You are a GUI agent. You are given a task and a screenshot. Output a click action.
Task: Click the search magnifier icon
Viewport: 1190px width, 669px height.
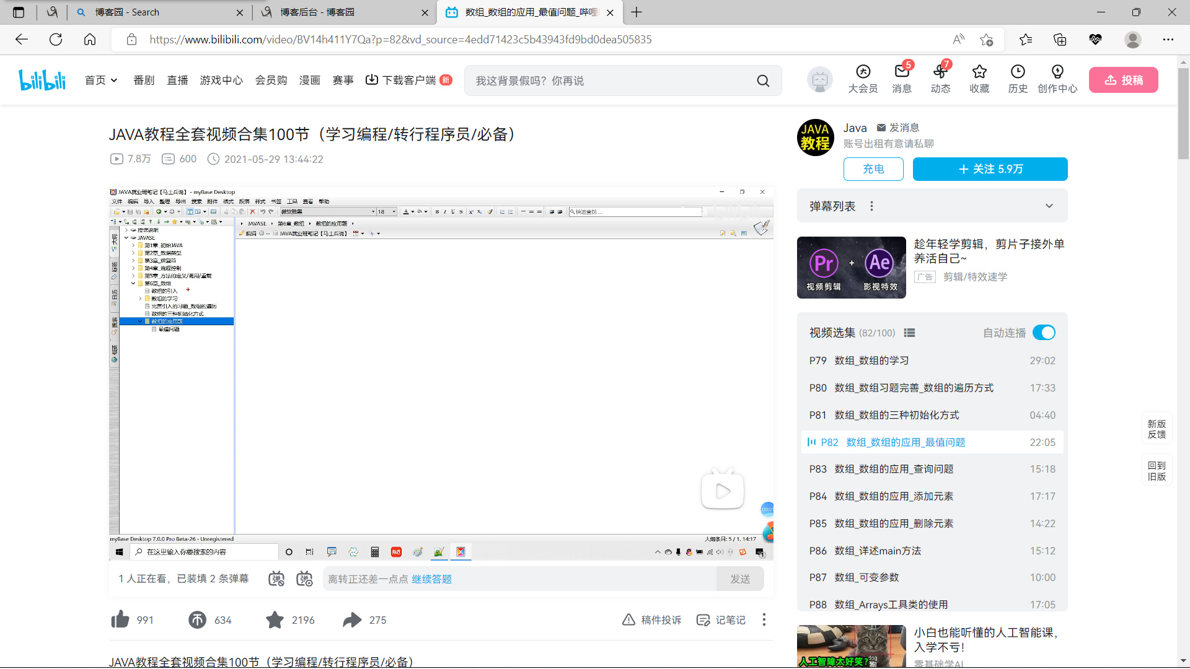click(x=763, y=81)
